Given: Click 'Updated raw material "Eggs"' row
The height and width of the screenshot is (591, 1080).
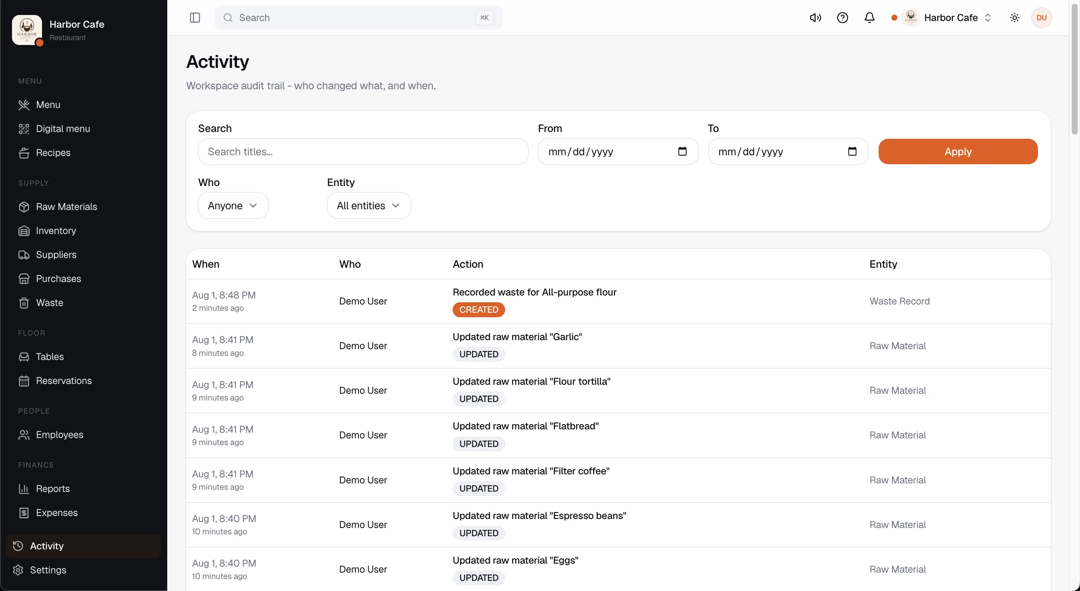Looking at the screenshot, I should (x=618, y=569).
